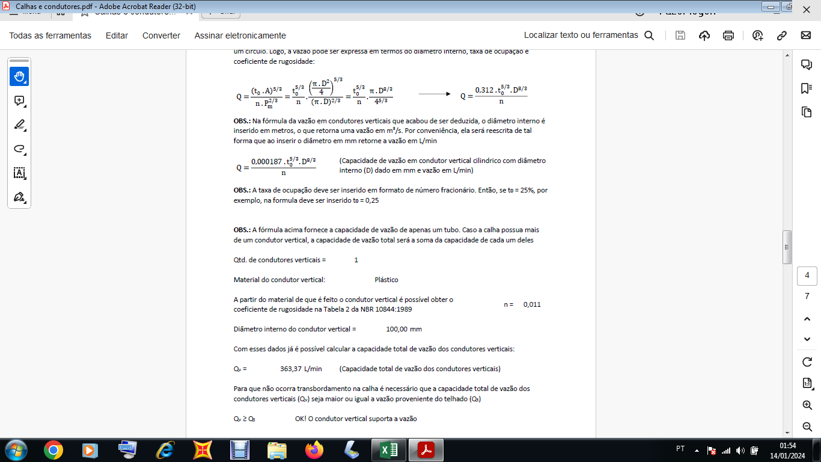The image size is (821, 462).
Task: Open the Todas as ferramentas menu
Action: click(x=50, y=35)
